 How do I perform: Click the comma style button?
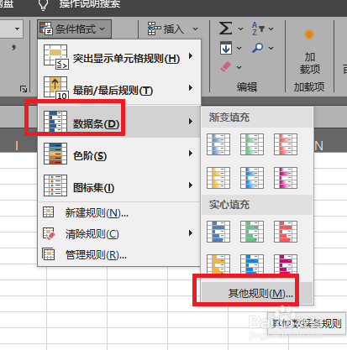click(x=13, y=48)
